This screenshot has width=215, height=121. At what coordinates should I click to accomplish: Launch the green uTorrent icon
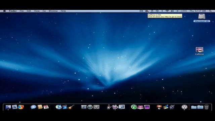coord(134,107)
